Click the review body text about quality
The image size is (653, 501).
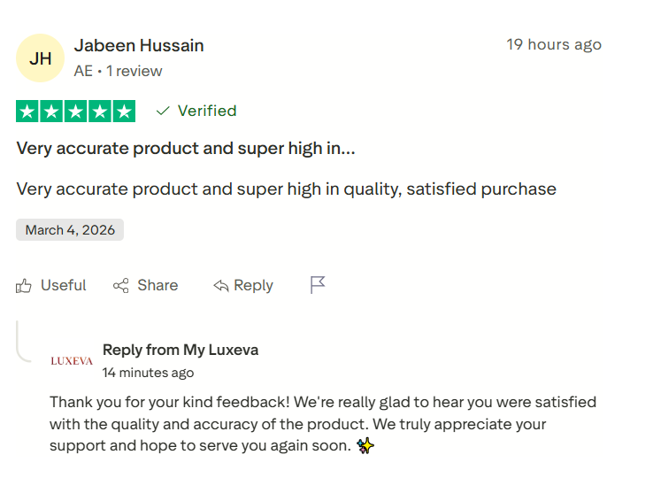tap(286, 189)
